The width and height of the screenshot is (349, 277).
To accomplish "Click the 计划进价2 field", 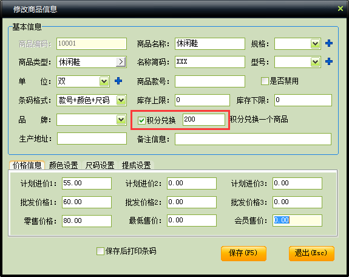I will pos(192,183).
